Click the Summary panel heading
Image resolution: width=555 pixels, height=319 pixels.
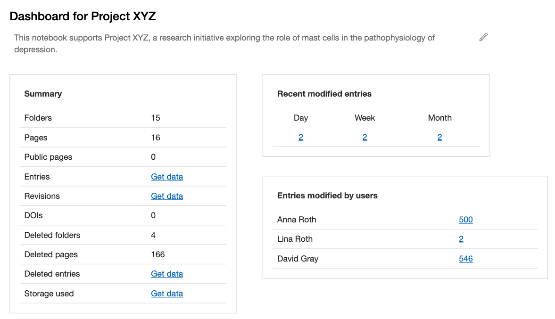43,93
